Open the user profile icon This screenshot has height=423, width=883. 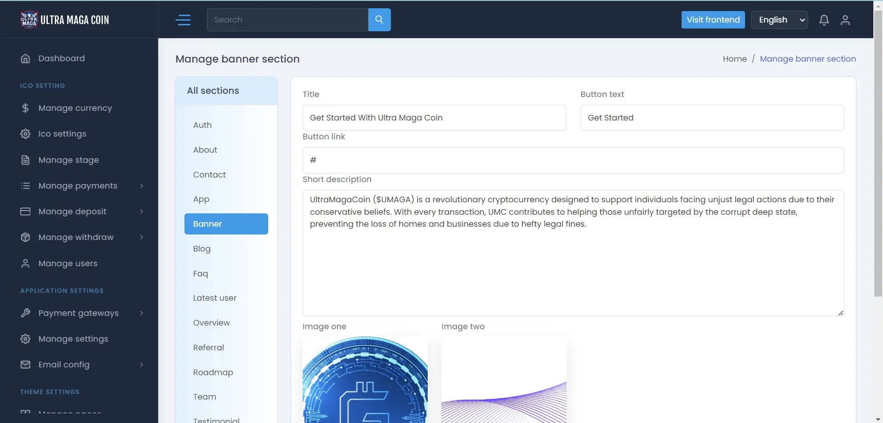[845, 20]
